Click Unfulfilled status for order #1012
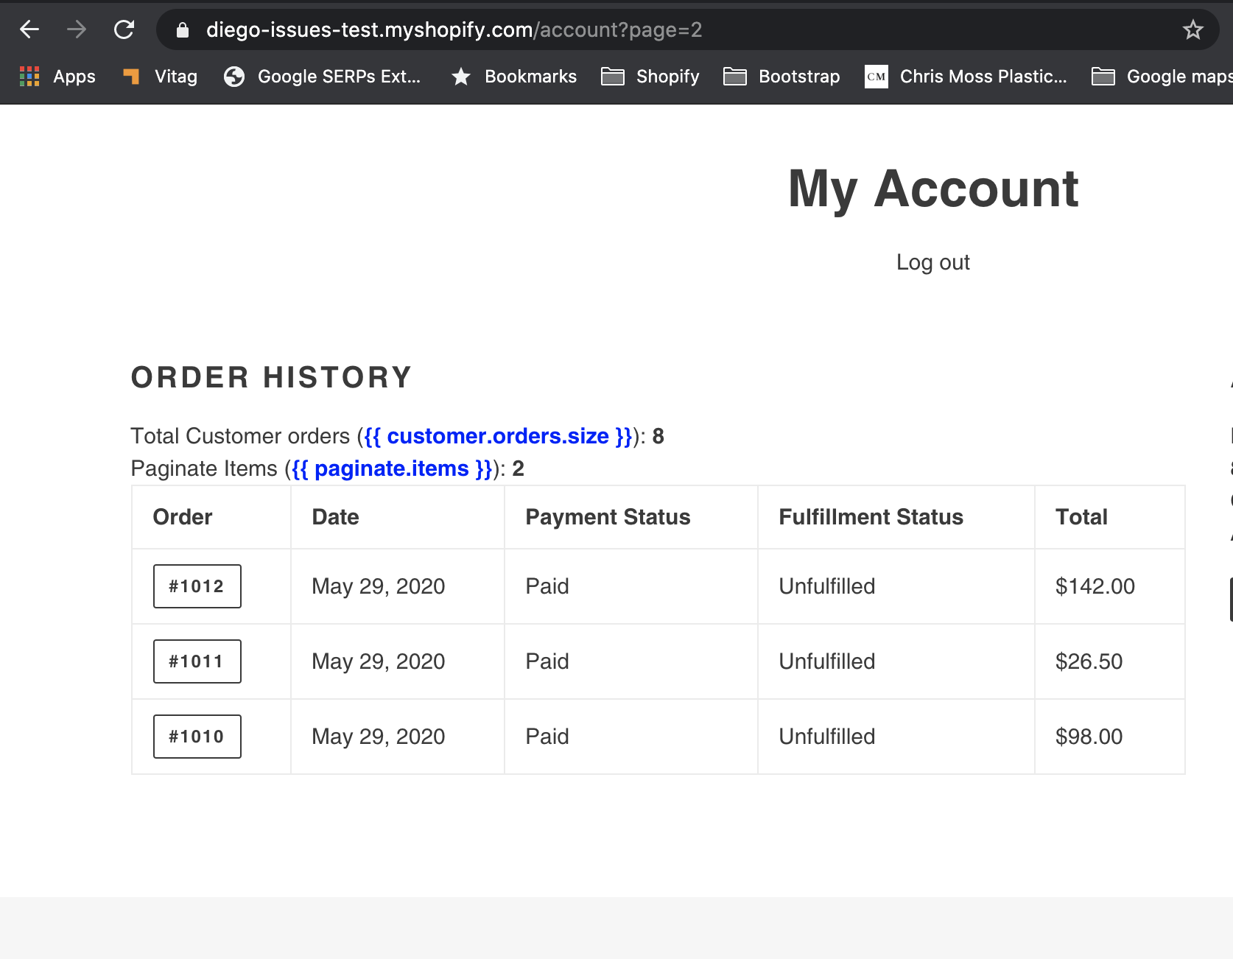Image resolution: width=1233 pixels, height=959 pixels. point(826,586)
